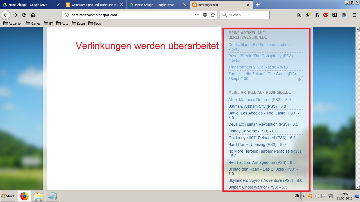The height and width of the screenshot is (202, 360).
Task: Open the Redaktion bookmarks folder
Action: click(x=13, y=24)
